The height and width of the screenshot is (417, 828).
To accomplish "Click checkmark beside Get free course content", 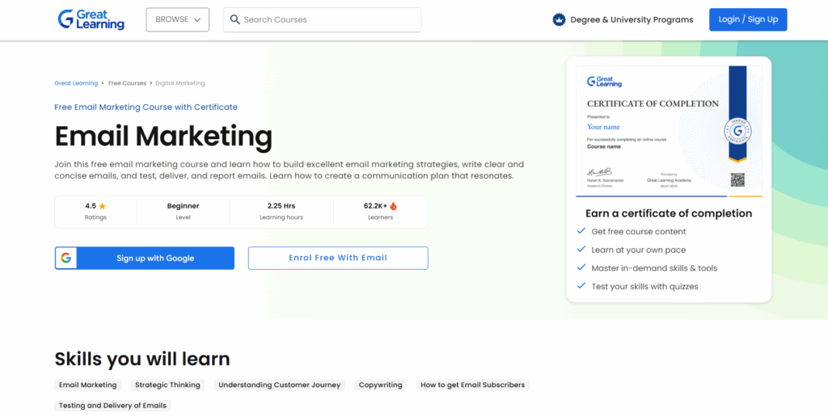I will [581, 230].
